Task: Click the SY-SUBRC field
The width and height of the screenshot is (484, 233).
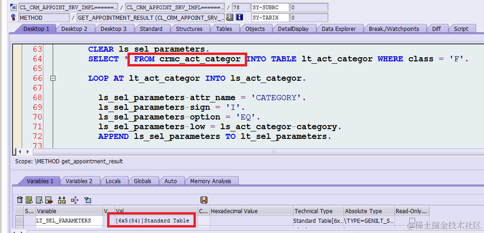Action: [x=270, y=7]
